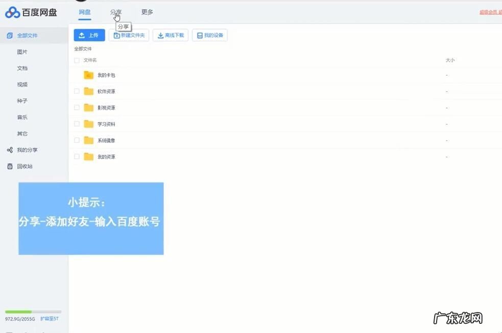Switch to the 分享 tab
Image resolution: width=502 pixels, height=333 pixels.
pyautogui.click(x=116, y=12)
